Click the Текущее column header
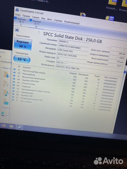Image resolution: width=127 pixels, height=169 pixels. (x=73, y=73)
